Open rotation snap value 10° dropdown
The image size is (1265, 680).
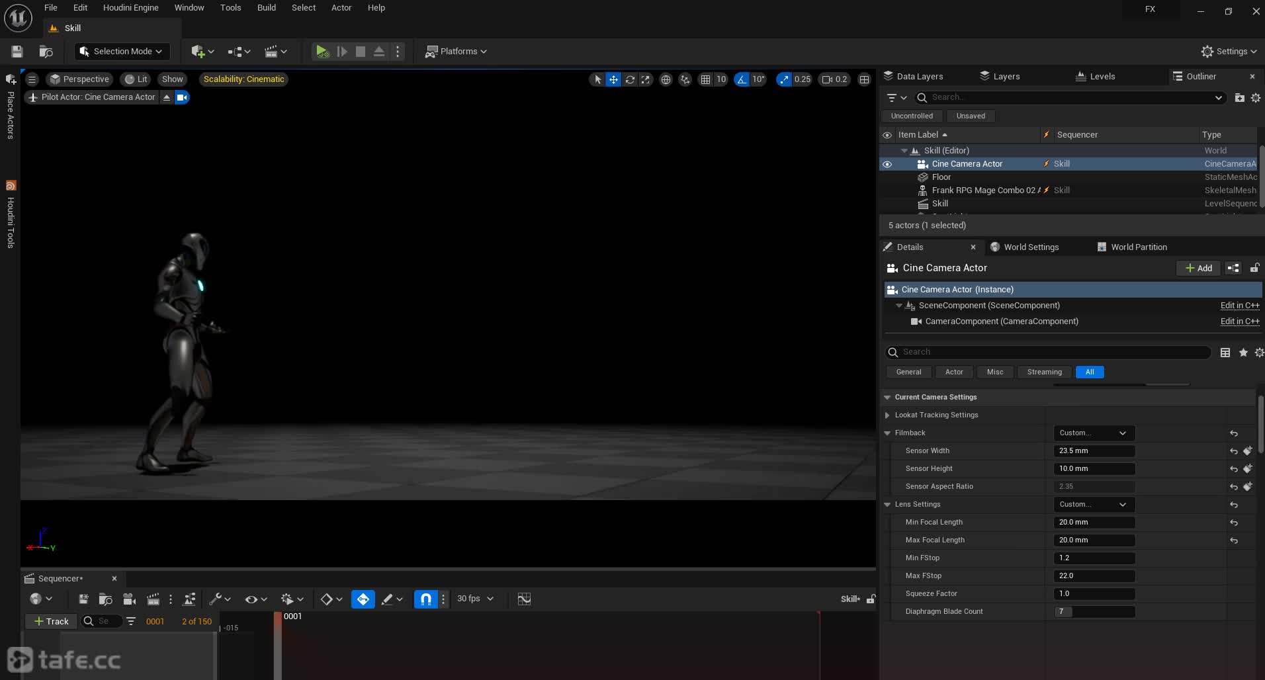point(758,79)
